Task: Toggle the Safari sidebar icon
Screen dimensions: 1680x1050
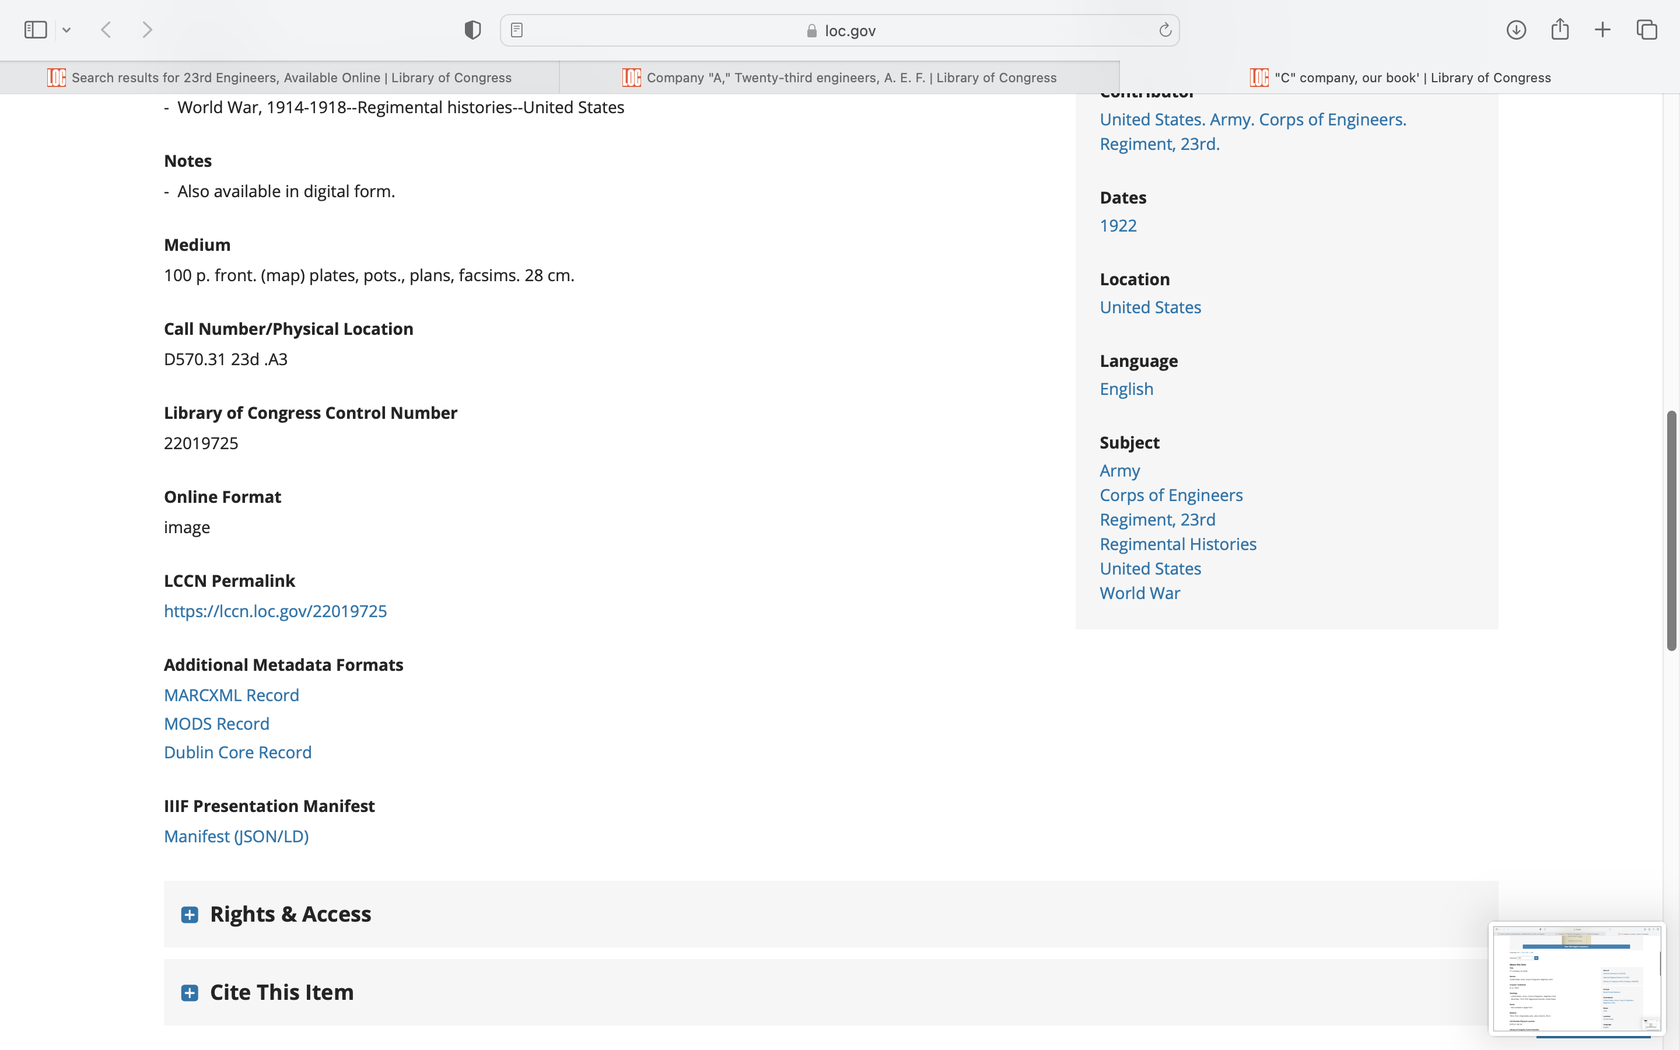Action: click(x=36, y=30)
